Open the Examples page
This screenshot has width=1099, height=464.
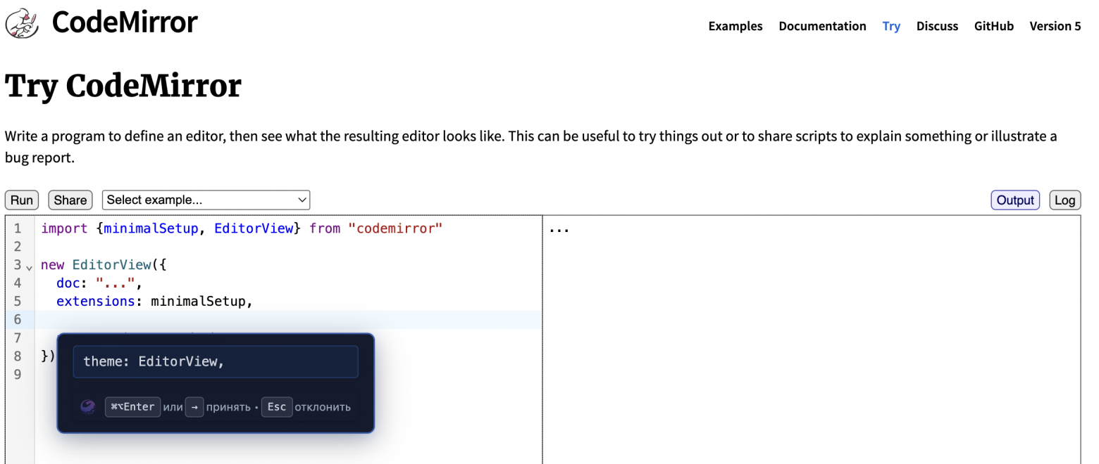(x=735, y=26)
